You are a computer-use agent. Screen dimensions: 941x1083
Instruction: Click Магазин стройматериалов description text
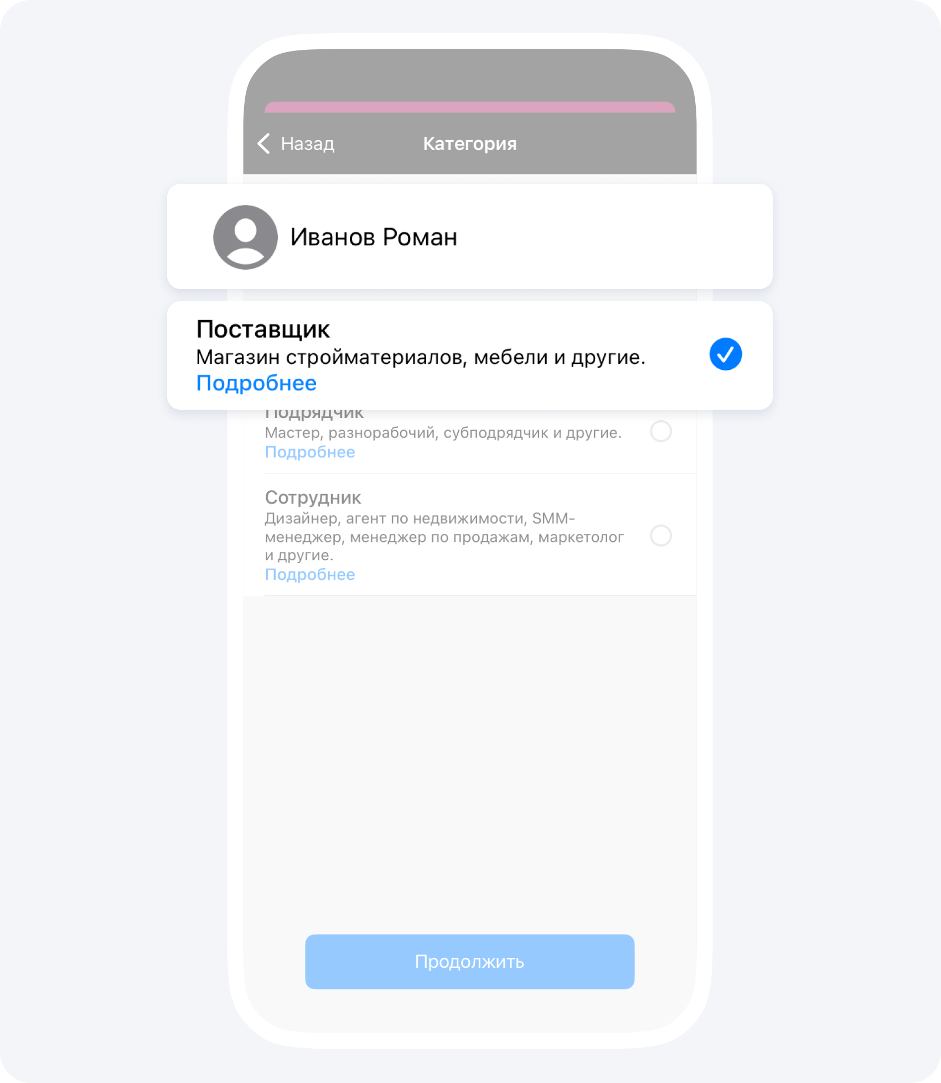coord(421,358)
